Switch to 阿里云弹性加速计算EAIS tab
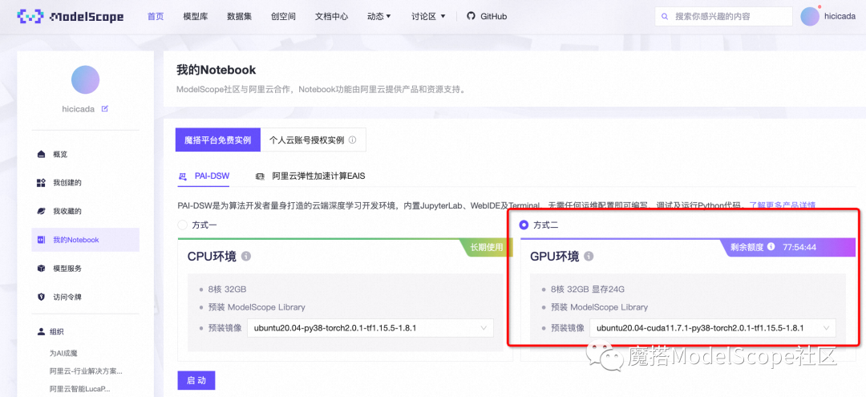 pos(310,176)
